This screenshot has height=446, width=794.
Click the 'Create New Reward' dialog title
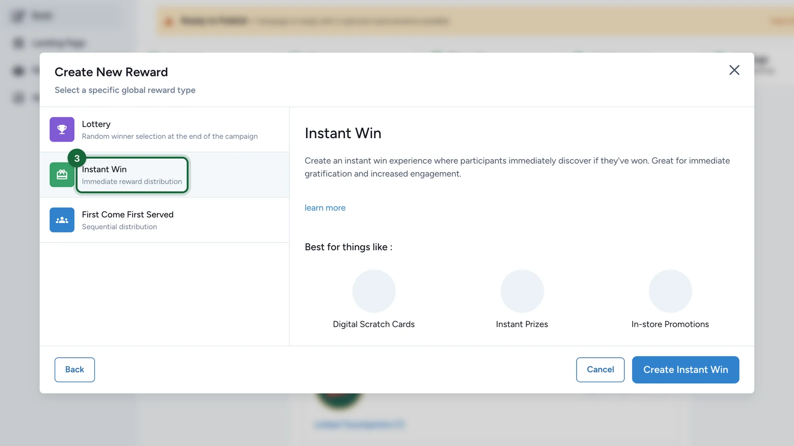[111, 72]
